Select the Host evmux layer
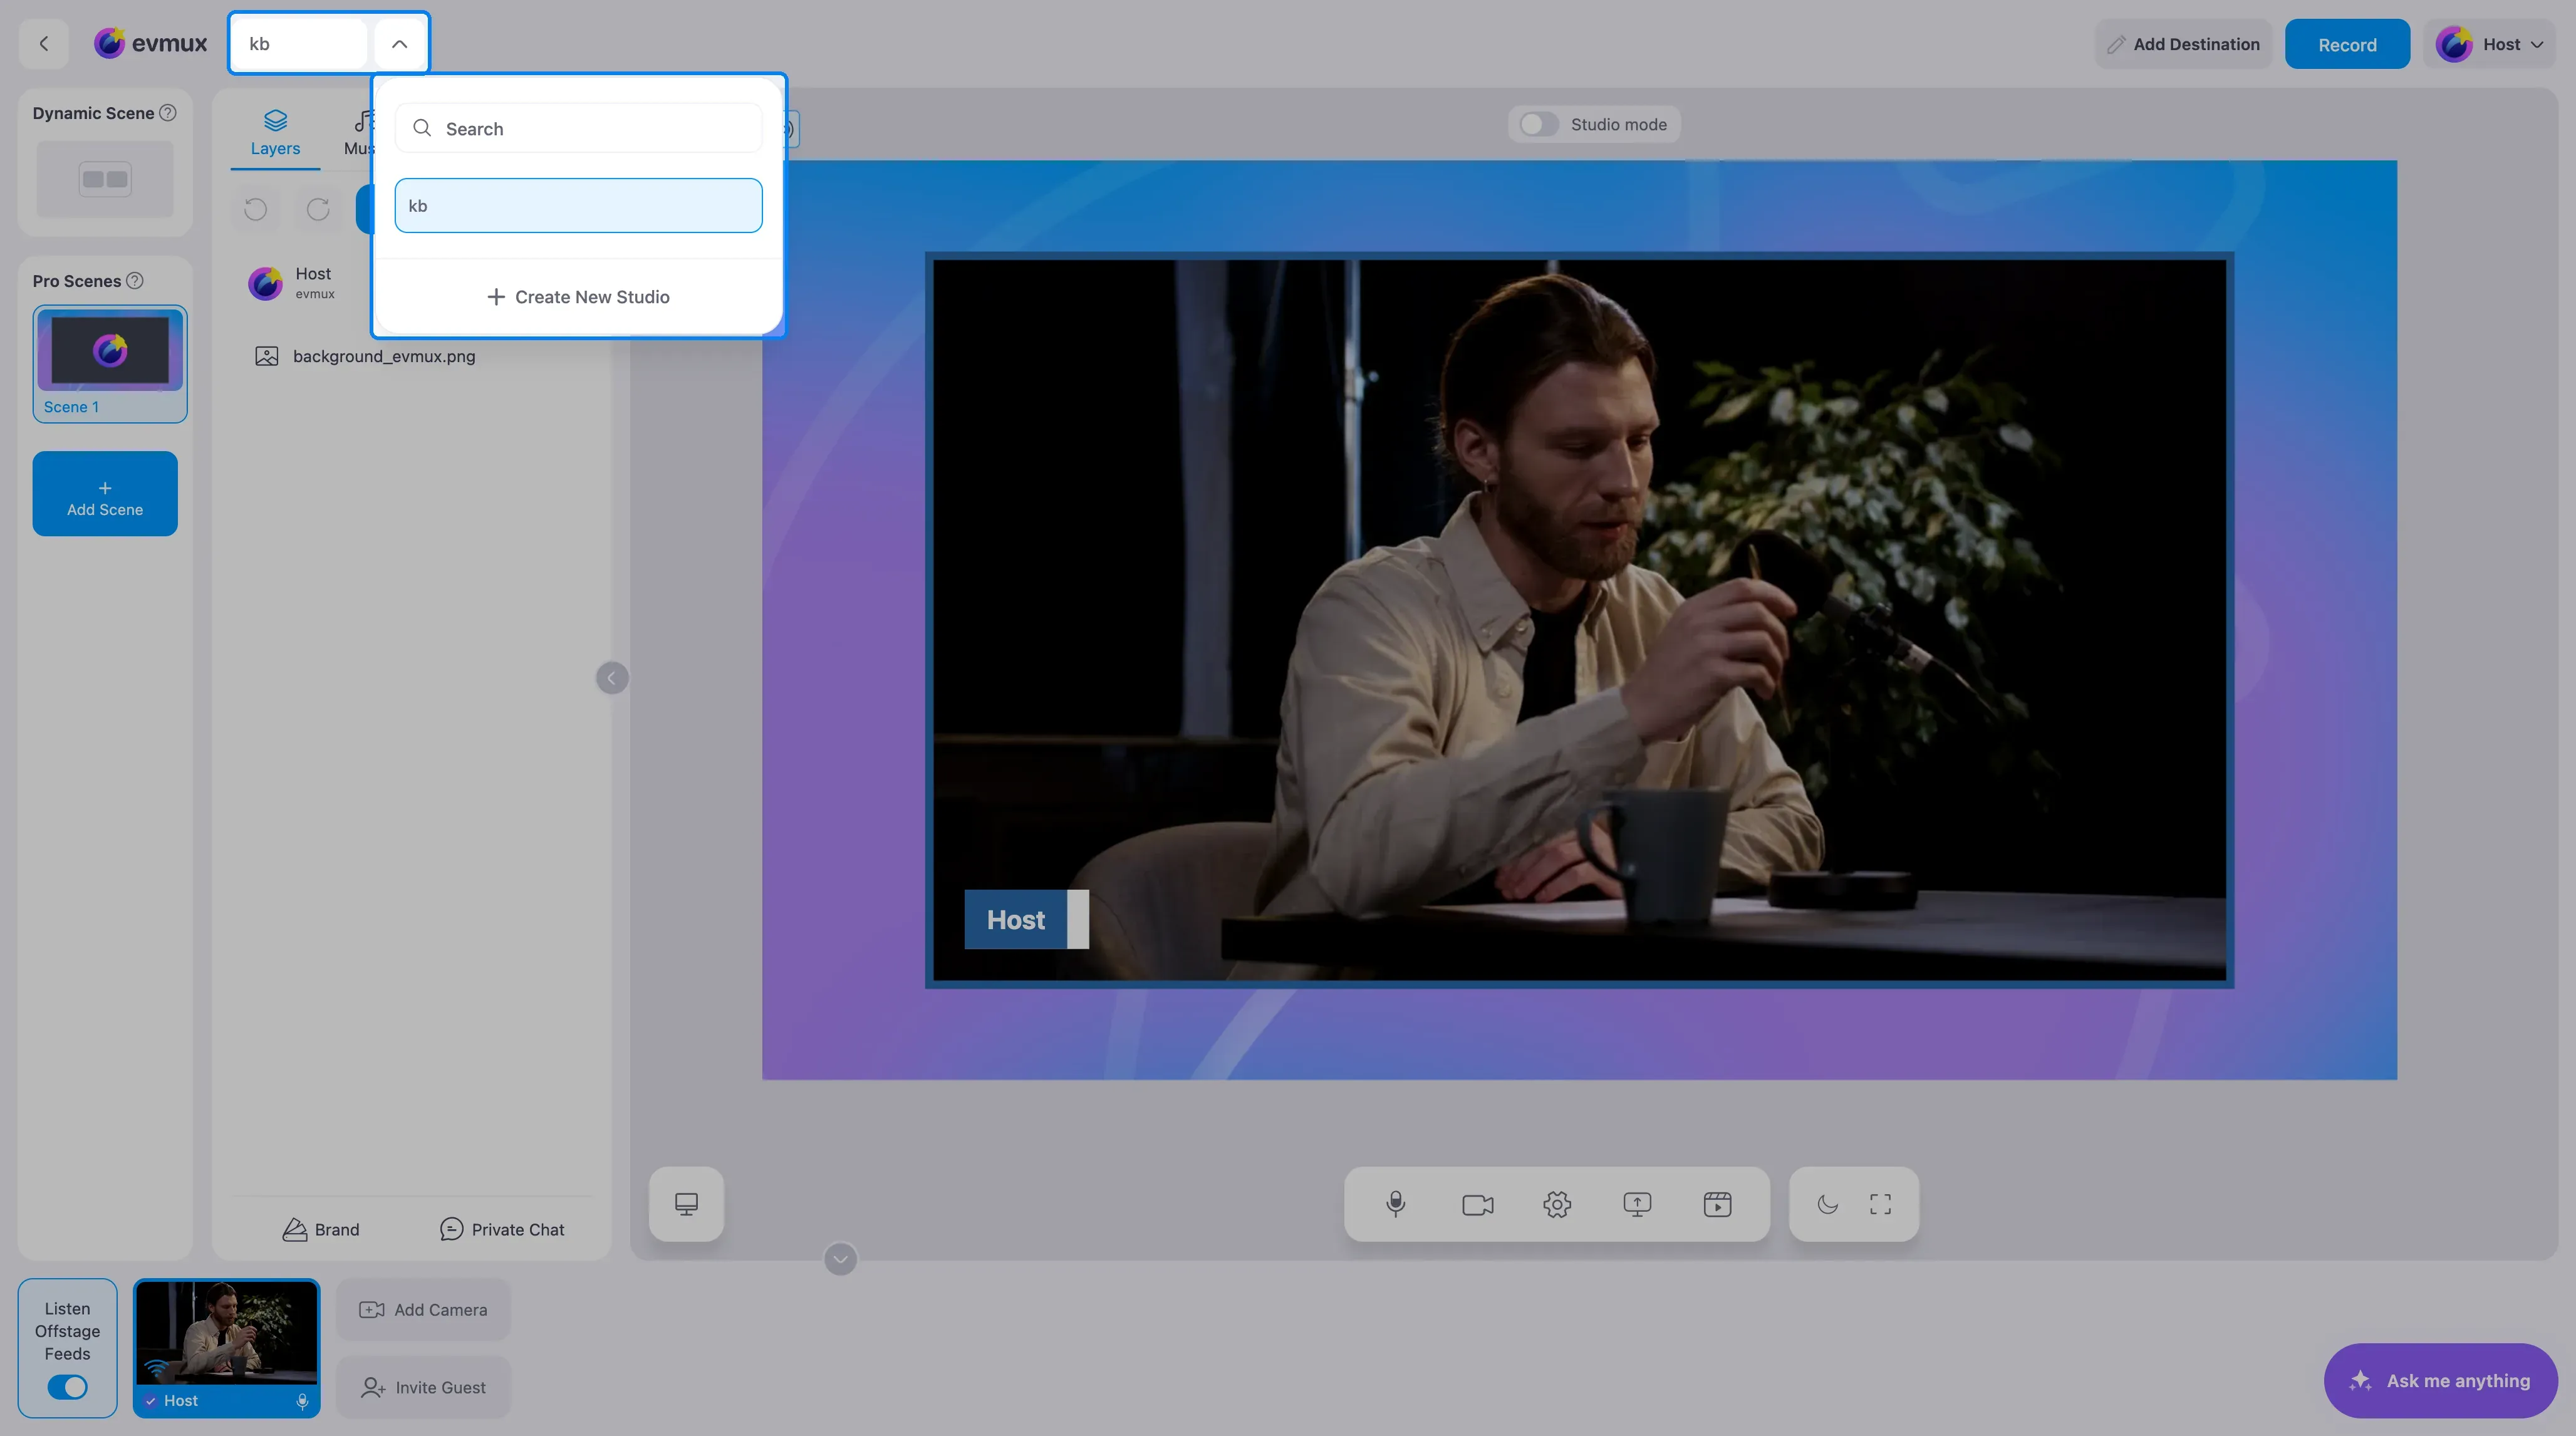The image size is (2576, 1436). coord(305,283)
